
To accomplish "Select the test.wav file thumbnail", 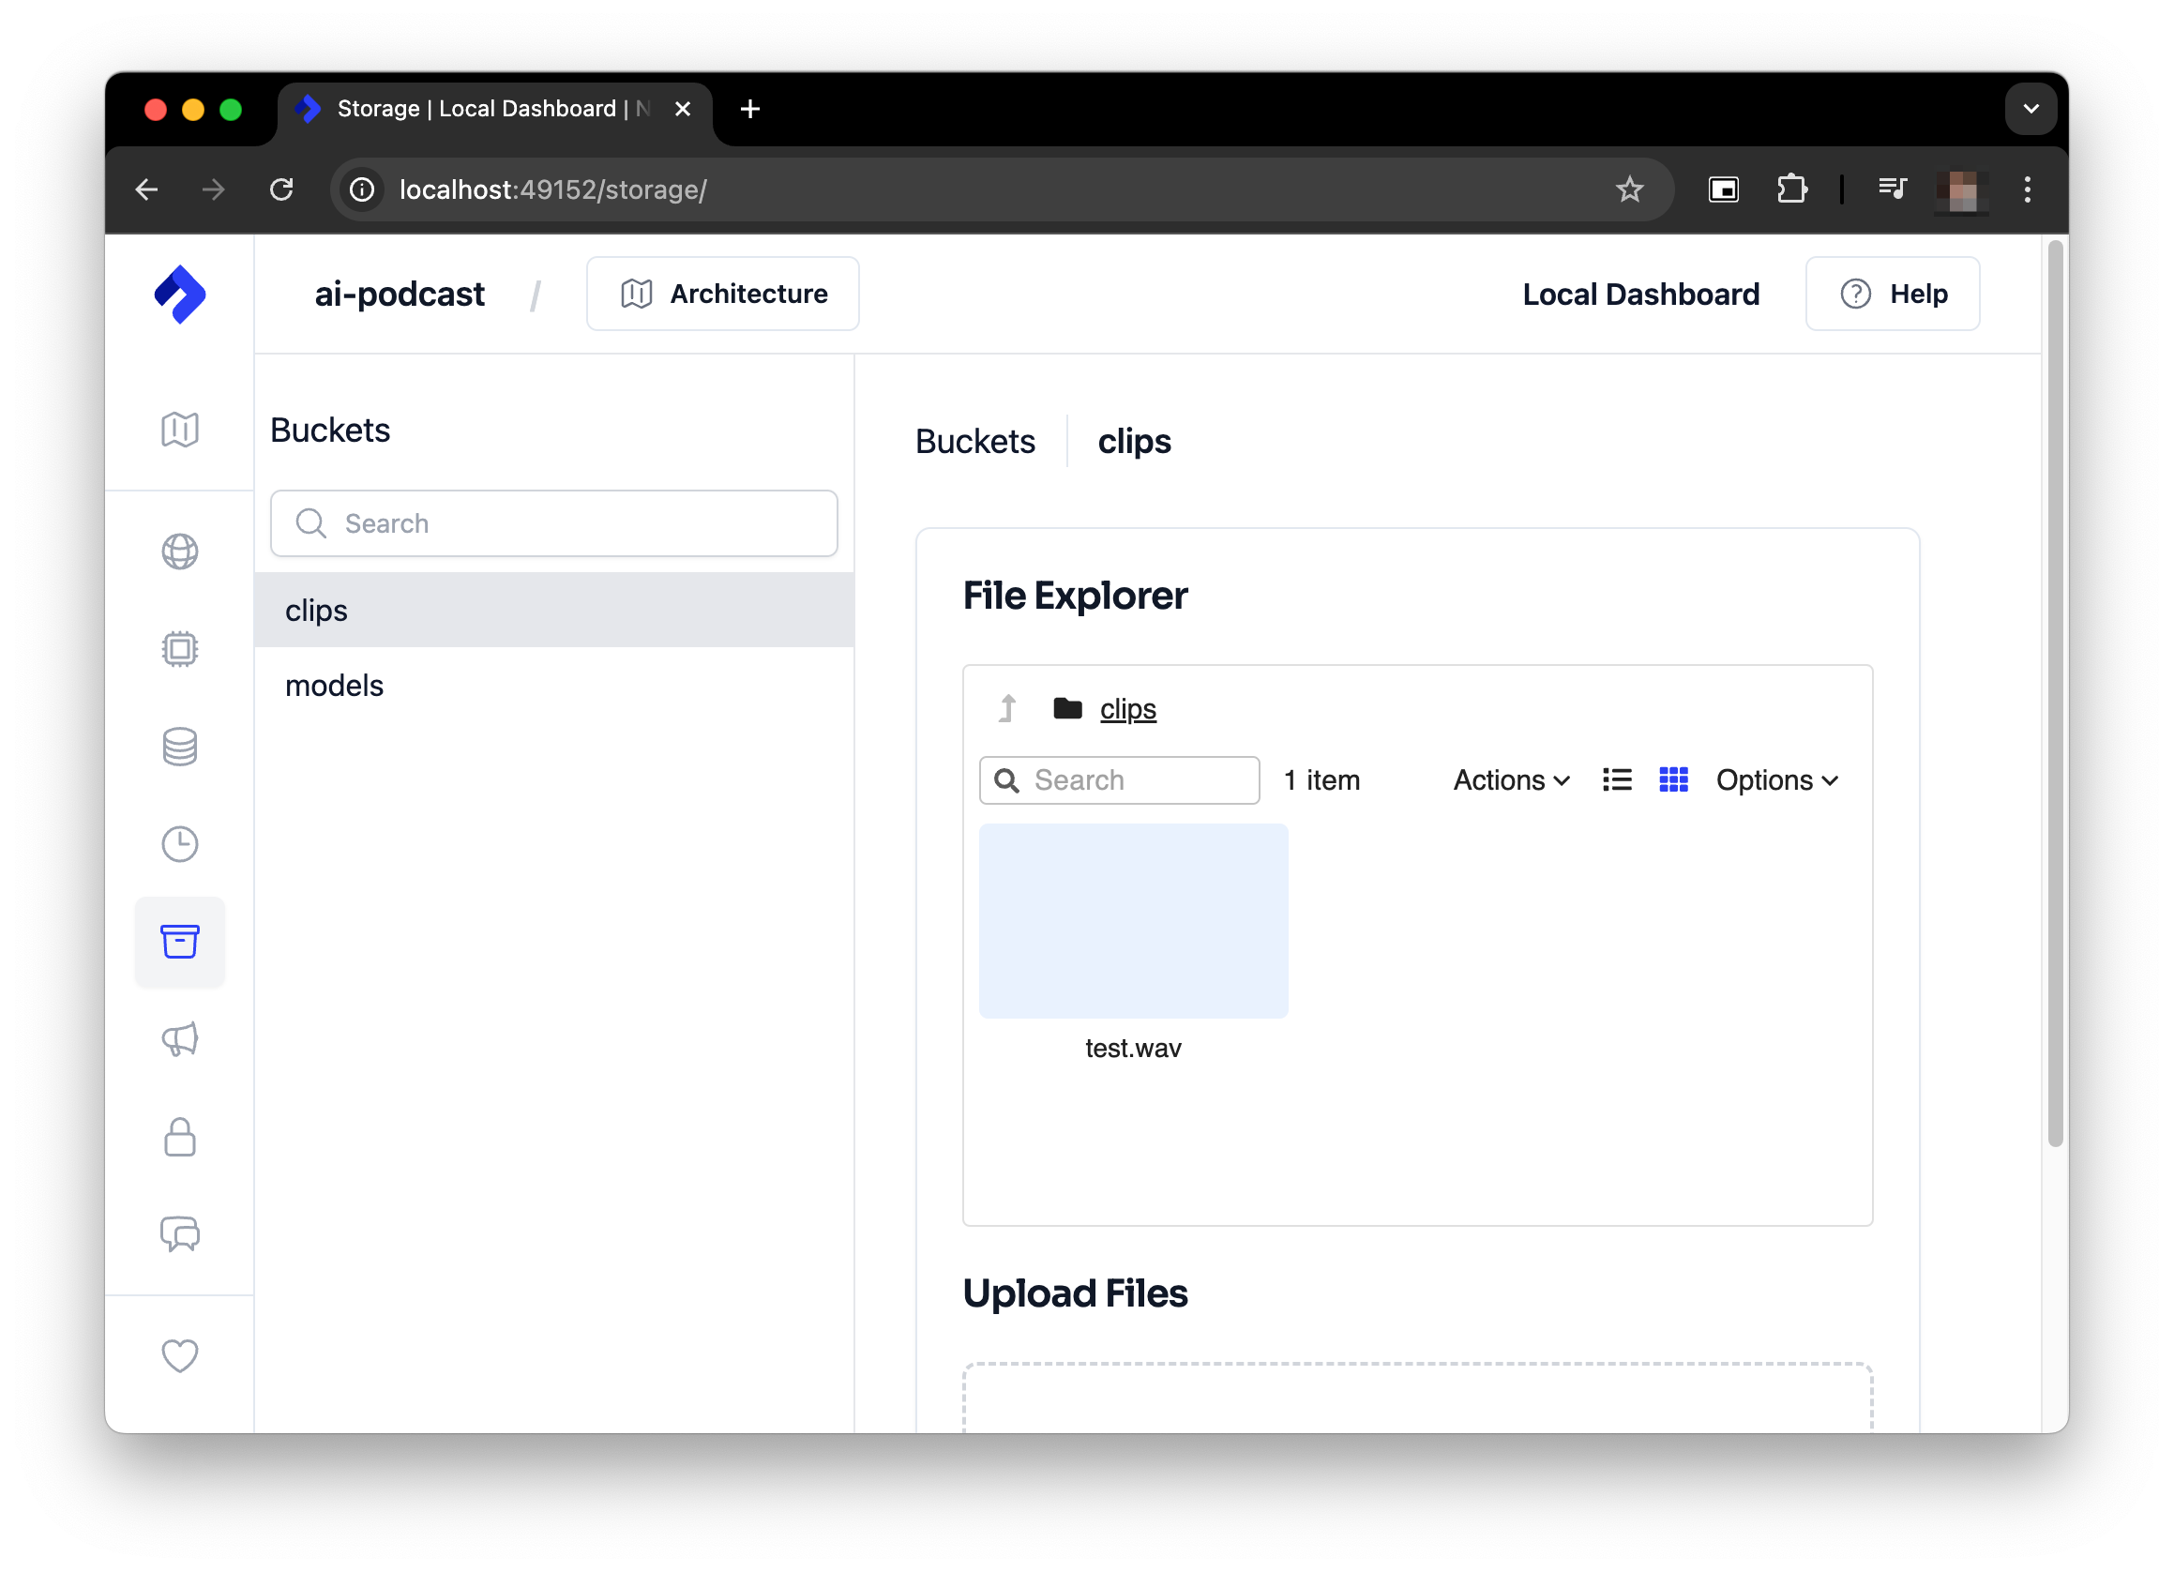I will point(1133,920).
